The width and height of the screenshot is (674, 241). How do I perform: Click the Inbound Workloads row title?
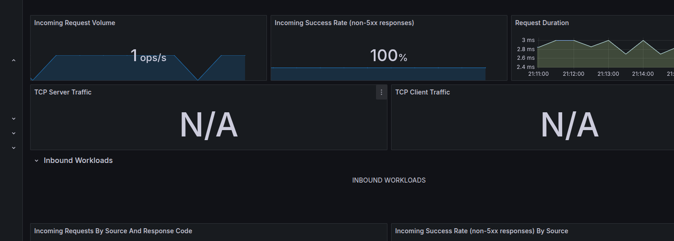click(x=78, y=161)
